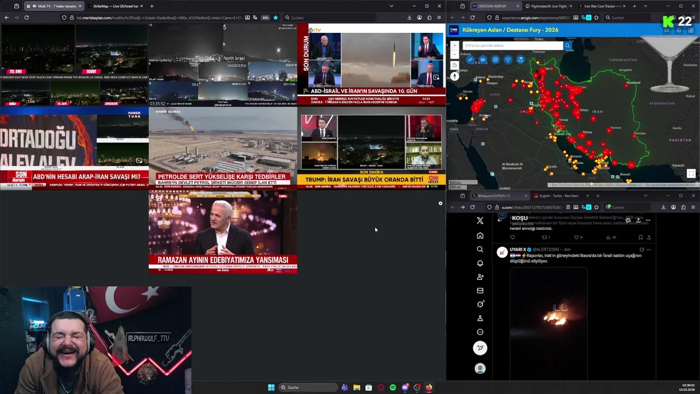700x394 pixels.
Task: Reply to the Zanjan tweet
Action: click(512, 237)
